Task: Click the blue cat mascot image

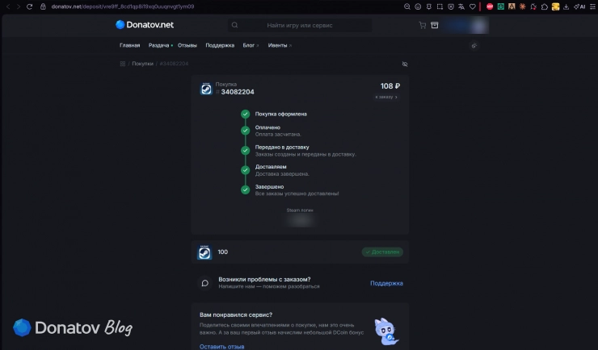Action: pos(386,331)
